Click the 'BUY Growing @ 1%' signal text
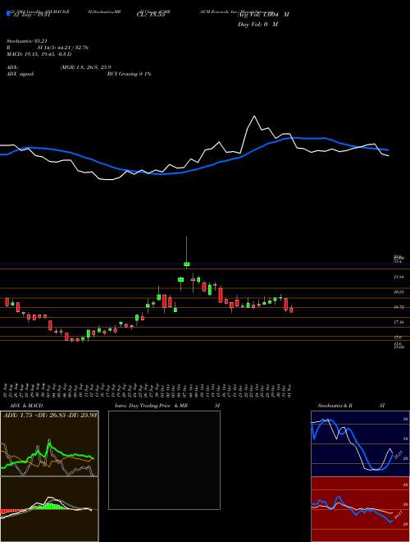This screenshot has height=542, width=410. tap(129, 74)
